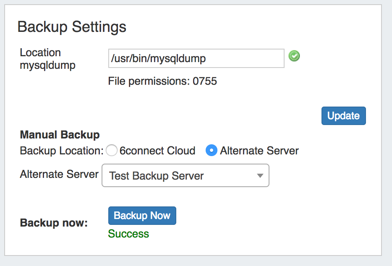The width and height of the screenshot is (392, 266).
Task: Open the Test Backup Server combo box
Action: [185, 175]
